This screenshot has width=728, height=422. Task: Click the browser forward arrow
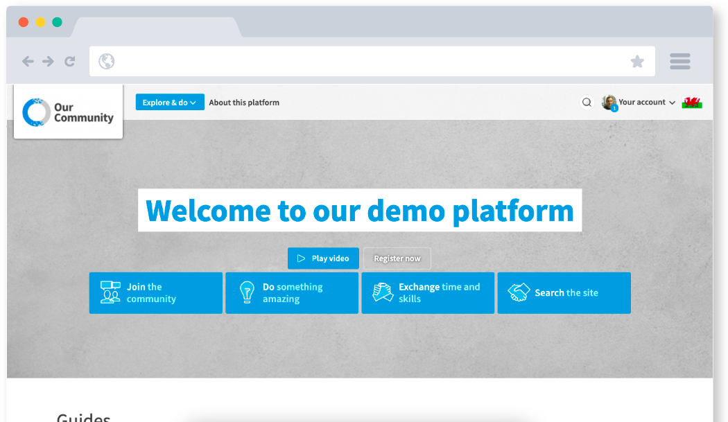[x=49, y=62]
